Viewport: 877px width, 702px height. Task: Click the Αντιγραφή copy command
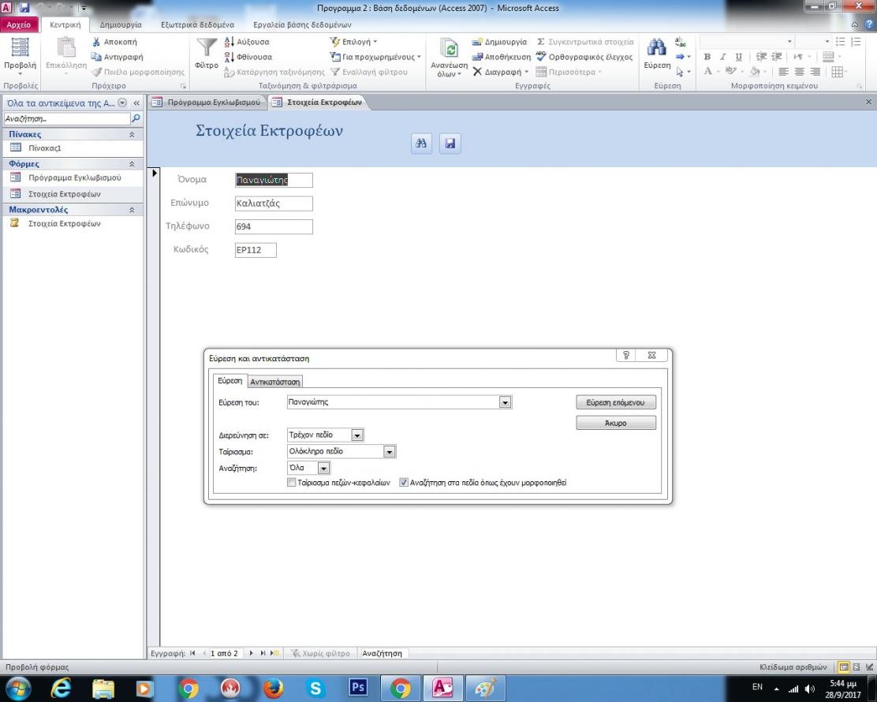[x=117, y=57]
